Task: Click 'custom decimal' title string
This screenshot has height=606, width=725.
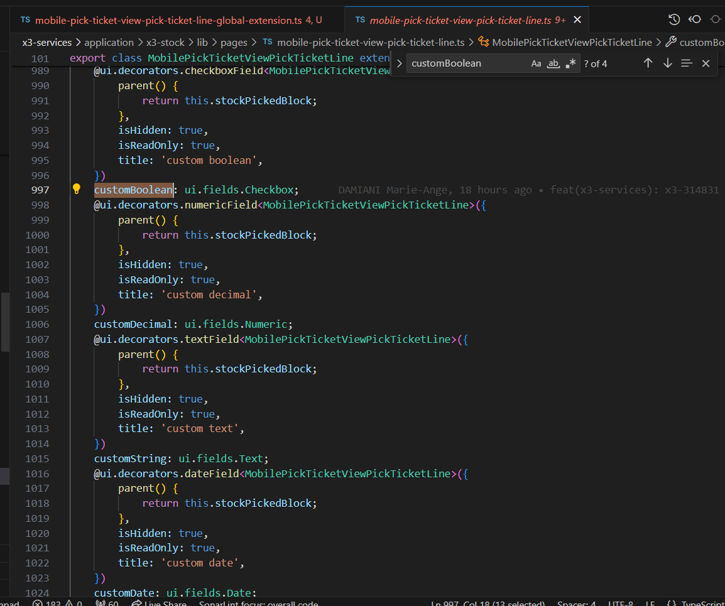Action: [x=209, y=295]
